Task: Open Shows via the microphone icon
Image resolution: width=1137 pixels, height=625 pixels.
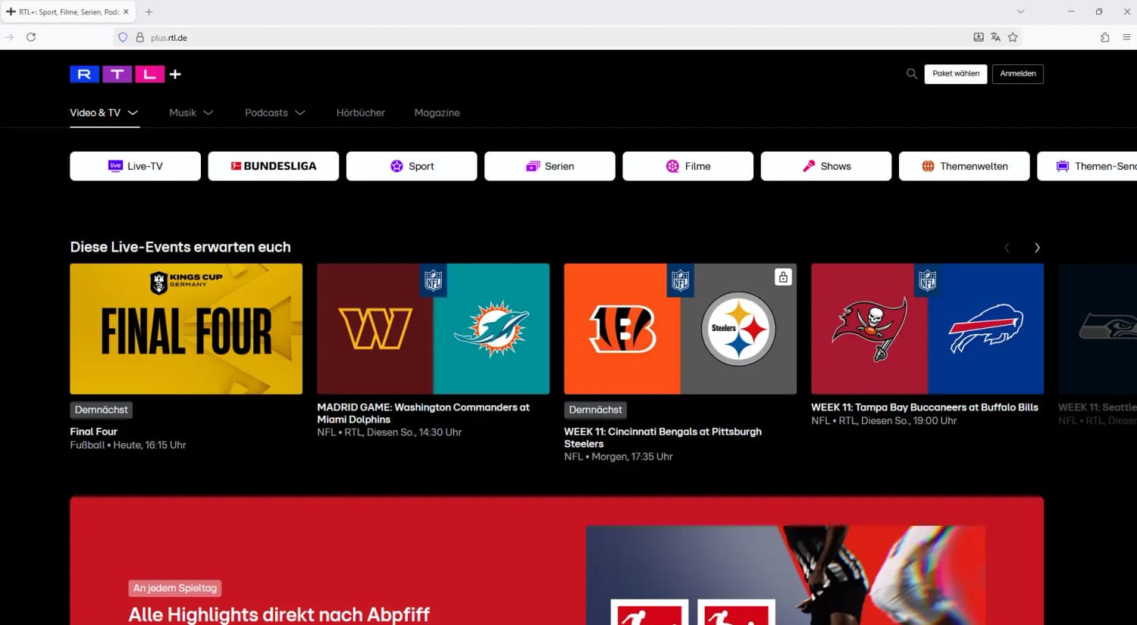Action: pos(807,166)
